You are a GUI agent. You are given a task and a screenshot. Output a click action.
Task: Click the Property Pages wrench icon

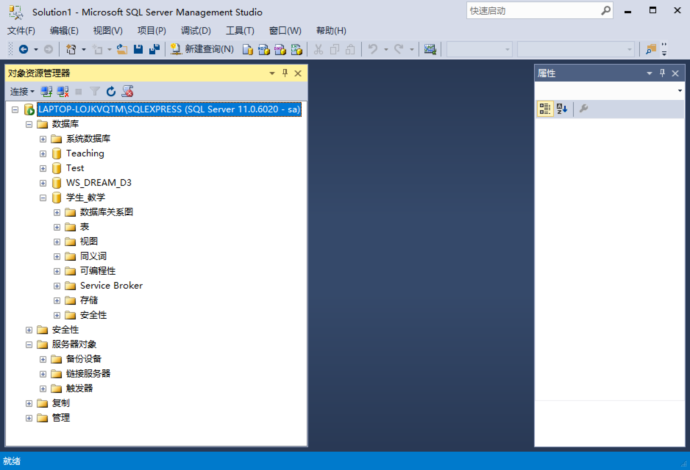pyautogui.click(x=583, y=109)
